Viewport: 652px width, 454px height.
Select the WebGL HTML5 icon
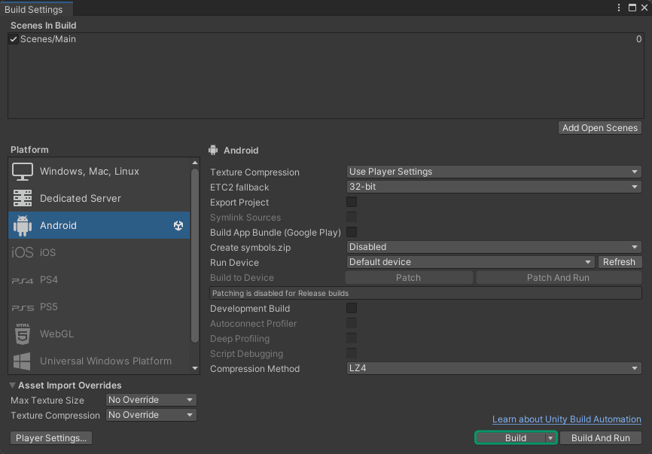(x=23, y=334)
